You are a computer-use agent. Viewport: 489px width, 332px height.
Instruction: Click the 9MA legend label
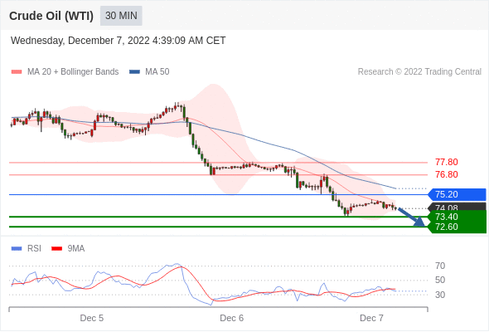76,249
